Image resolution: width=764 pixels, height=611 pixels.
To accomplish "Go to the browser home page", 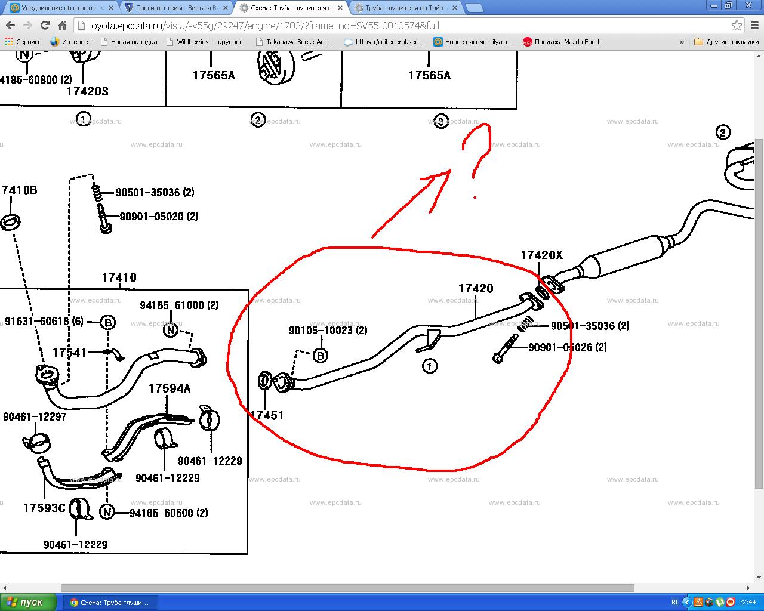I will click(62, 25).
